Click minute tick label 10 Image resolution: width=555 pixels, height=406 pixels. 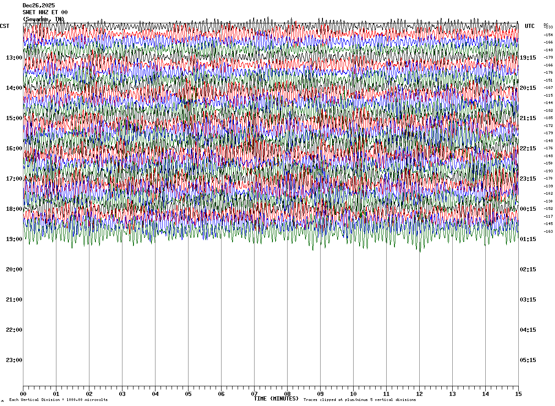point(353,394)
